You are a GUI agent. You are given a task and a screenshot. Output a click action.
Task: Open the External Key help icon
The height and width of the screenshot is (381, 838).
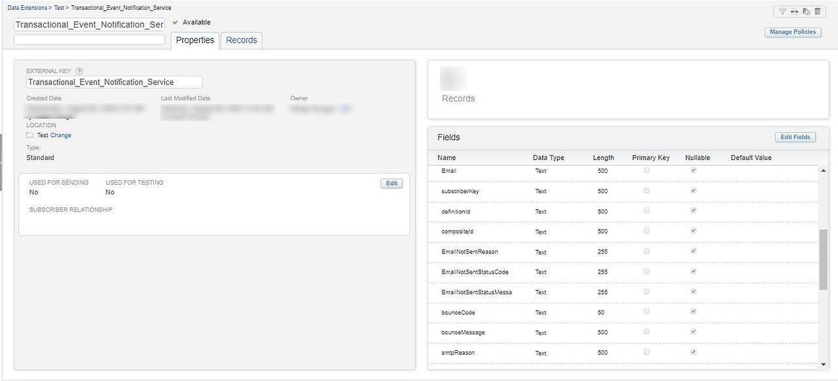(x=79, y=71)
